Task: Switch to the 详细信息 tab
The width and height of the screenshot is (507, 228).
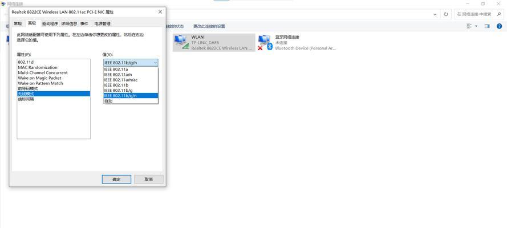Action: 69,23
